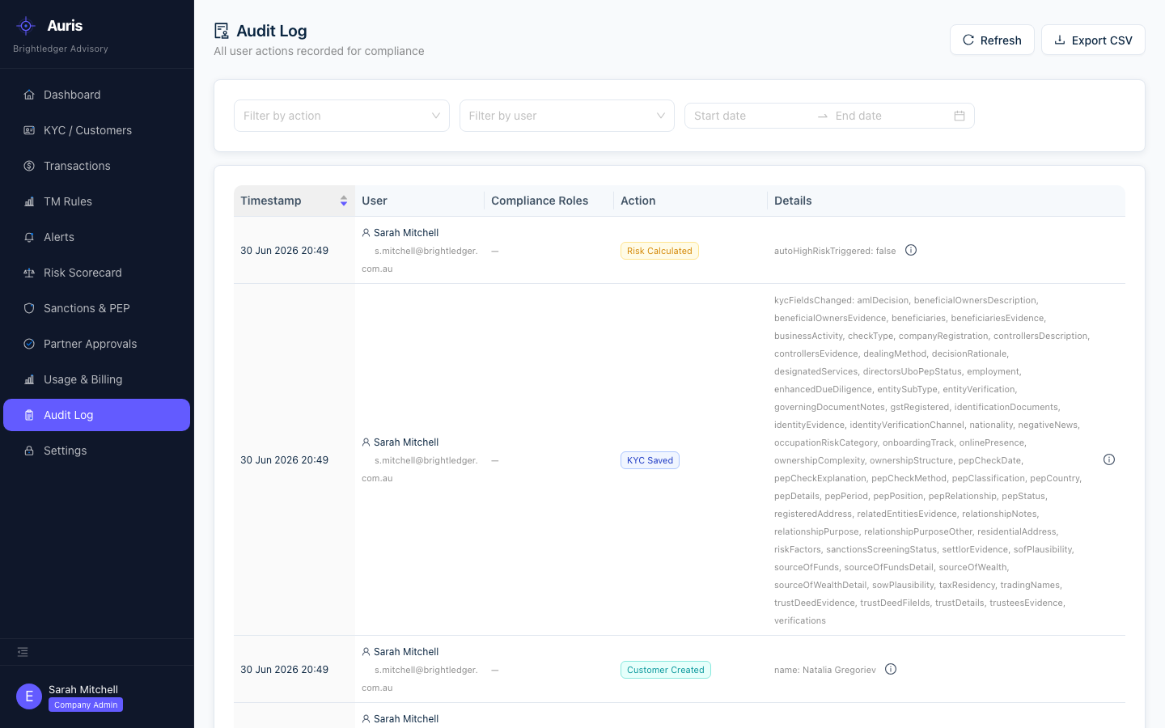Click 'All user actions recorded for compliance' subtitle

pyautogui.click(x=319, y=51)
